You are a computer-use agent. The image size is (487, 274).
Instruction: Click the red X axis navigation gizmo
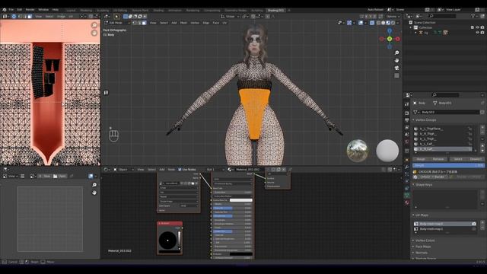click(397, 39)
